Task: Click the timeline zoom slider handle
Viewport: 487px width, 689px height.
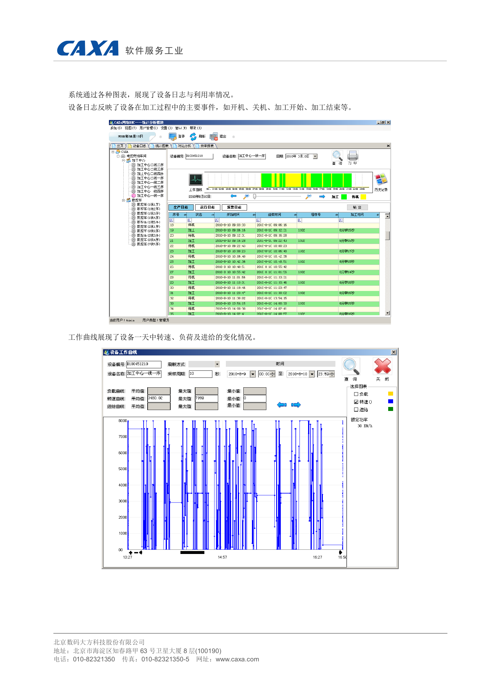Action: click(x=254, y=197)
